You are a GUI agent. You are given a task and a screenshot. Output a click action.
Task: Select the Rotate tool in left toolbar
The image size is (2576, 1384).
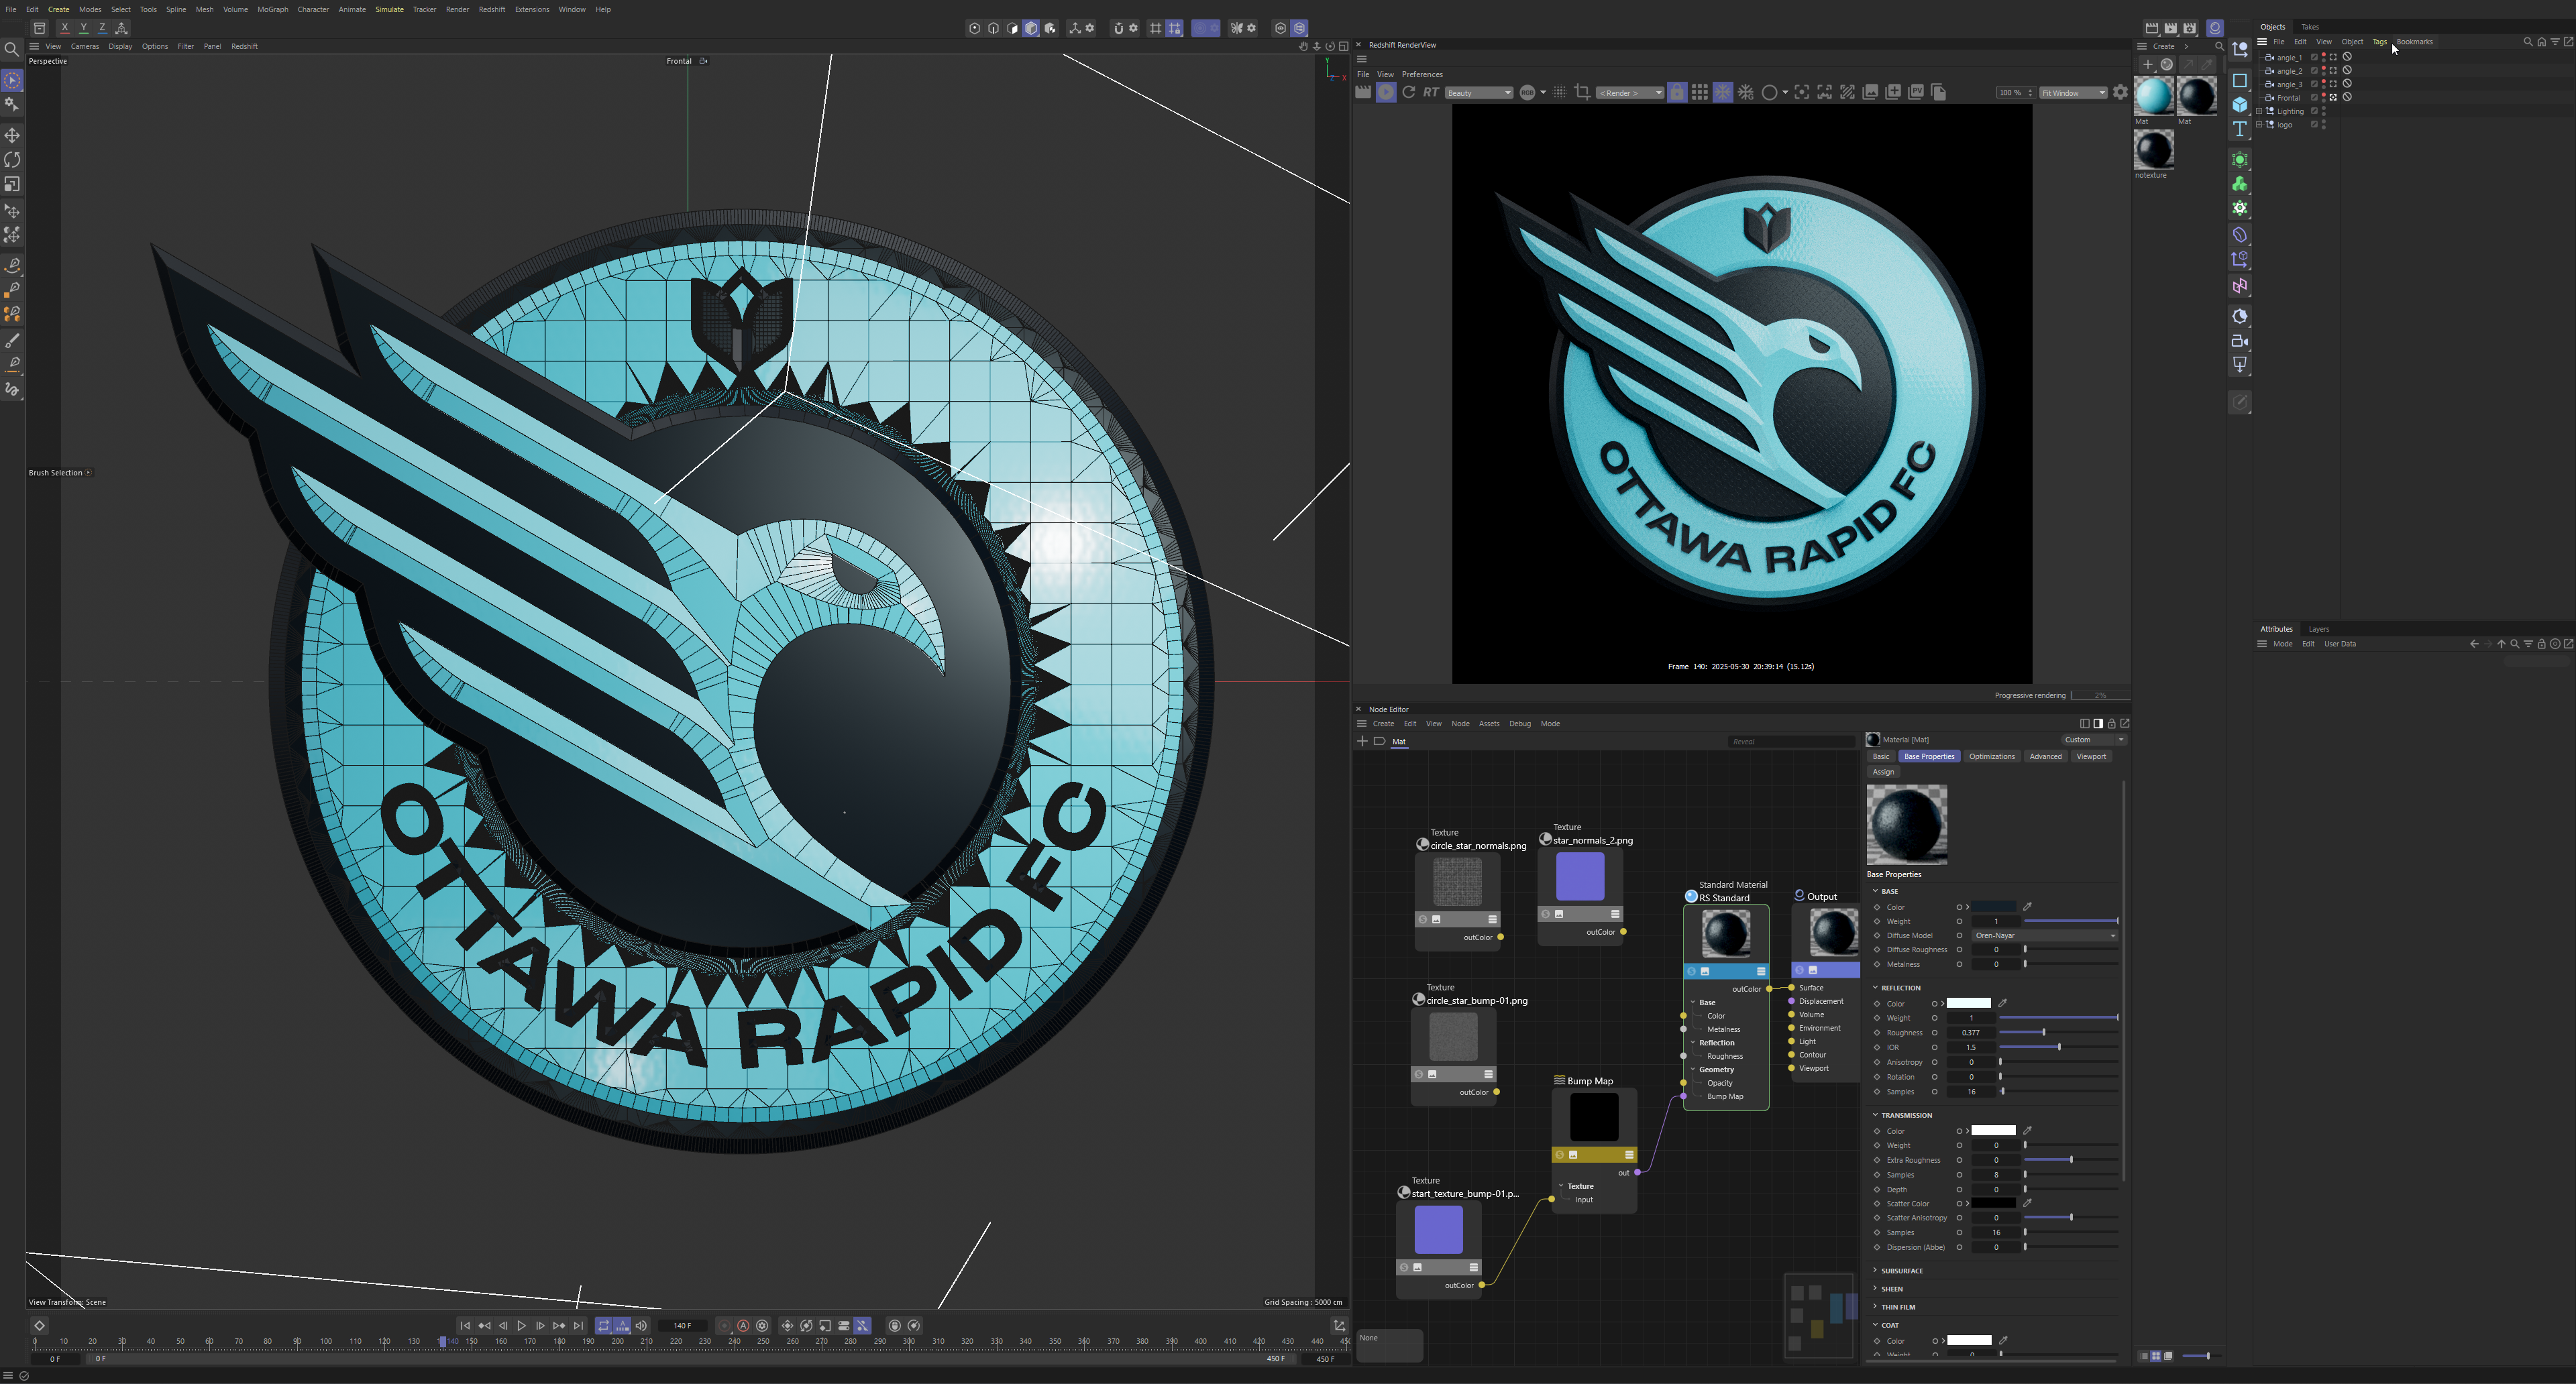[x=12, y=160]
